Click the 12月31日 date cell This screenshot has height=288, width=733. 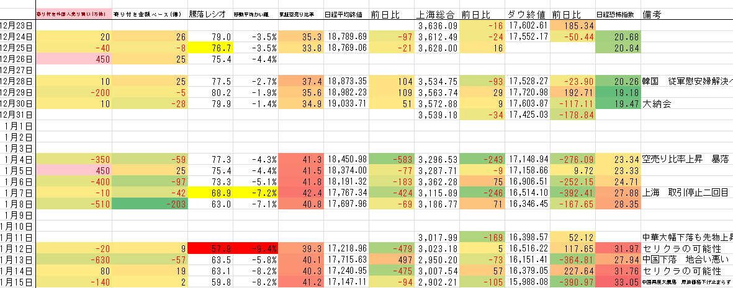point(18,115)
